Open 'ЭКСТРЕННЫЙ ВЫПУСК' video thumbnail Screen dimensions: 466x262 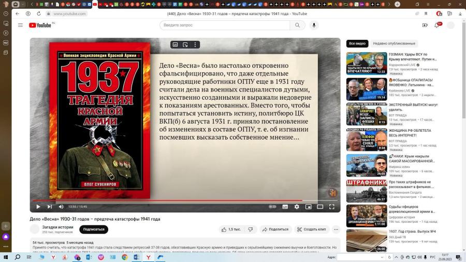pyautogui.click(x=367, y=114)
